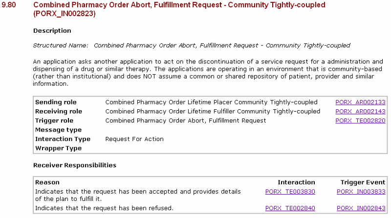
Task: Click the Structured Name italic line
Action: [x=192, y=45]
